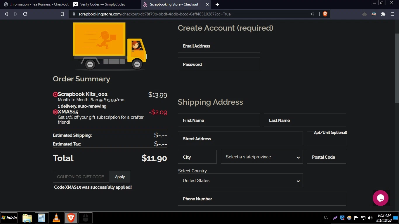Image resolution: width=399 pixels, height=224 pixels.
Task: Click the Total $11.90 amount
Action: pos(154,158)
